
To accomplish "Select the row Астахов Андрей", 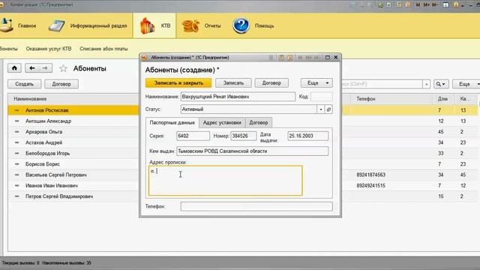I will point(73,142).
